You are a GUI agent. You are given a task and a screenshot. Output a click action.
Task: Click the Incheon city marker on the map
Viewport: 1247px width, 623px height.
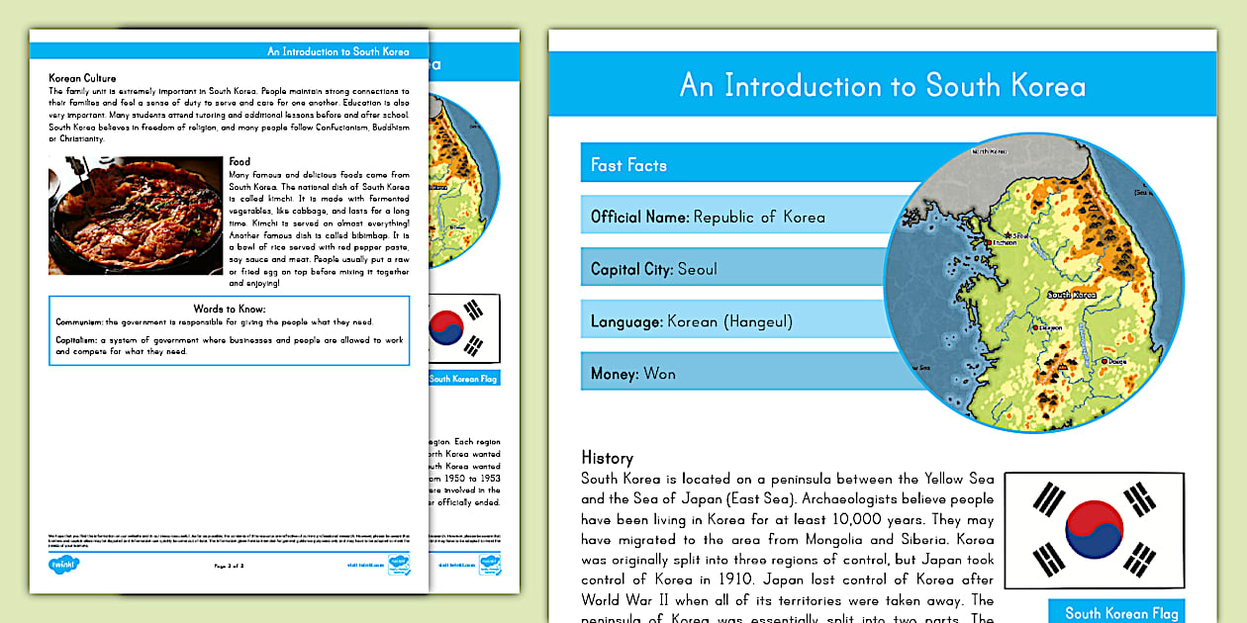tap(987, 242)
